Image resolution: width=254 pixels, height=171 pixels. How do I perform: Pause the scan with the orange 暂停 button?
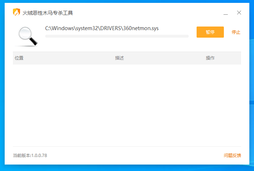pos(210,32)
